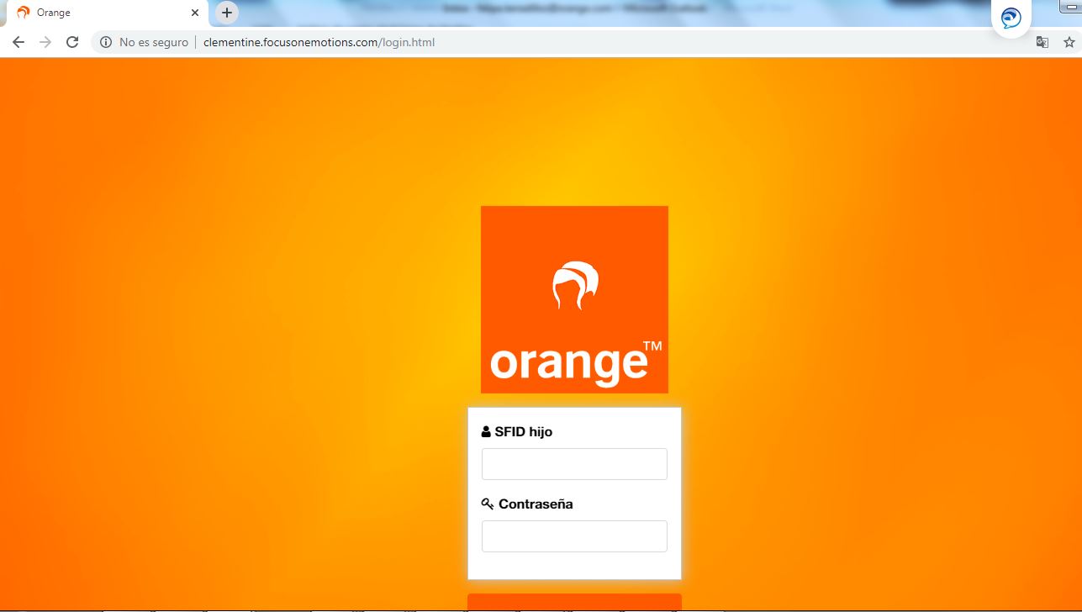Click the 'SFID hijo' label text

tap(524, 432)
